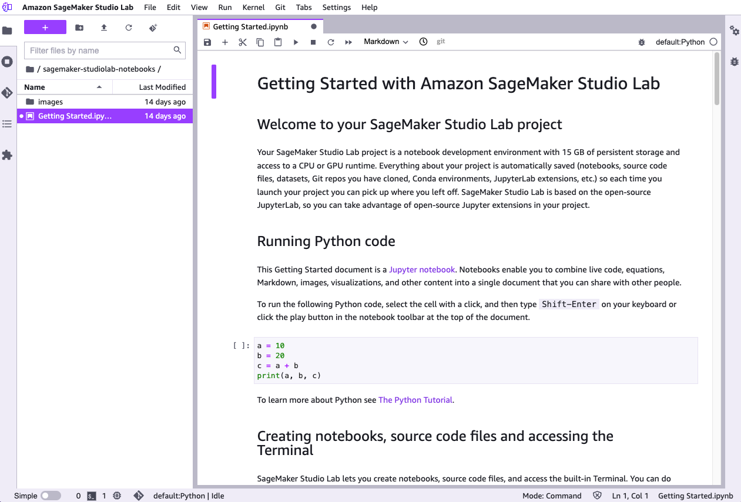741x502 pixels.
Task: Enable the debugger bug icon in toolbar
Action: [642, 42]
